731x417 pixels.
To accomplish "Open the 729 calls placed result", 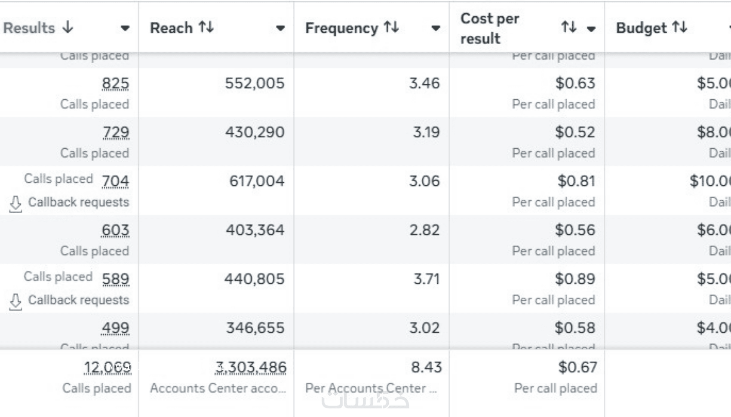I will pyautogui.click(x=116, y=132).
